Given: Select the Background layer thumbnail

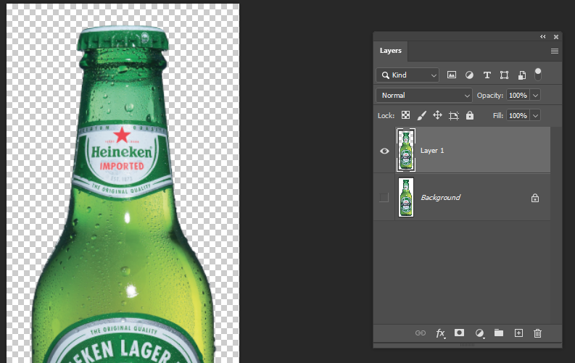Looking at the screenshot, I should [406, 197].
